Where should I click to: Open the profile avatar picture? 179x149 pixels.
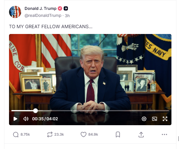(x=15, y=12)
